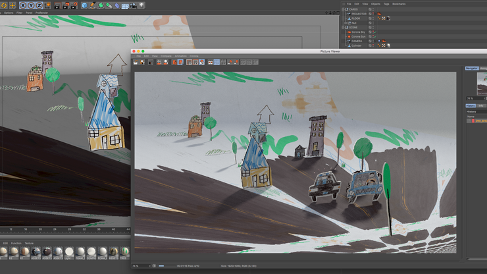
Task: Click the Light bulb icon in toolbar
Action: click(141, 5)
